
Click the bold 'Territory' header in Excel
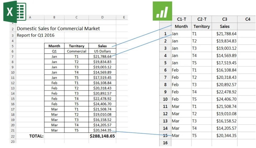76,46
